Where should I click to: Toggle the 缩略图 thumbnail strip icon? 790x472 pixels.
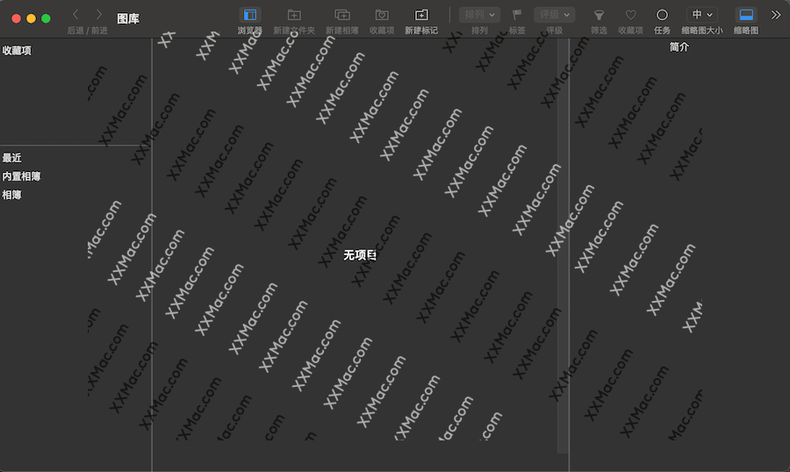coord(746,15)
